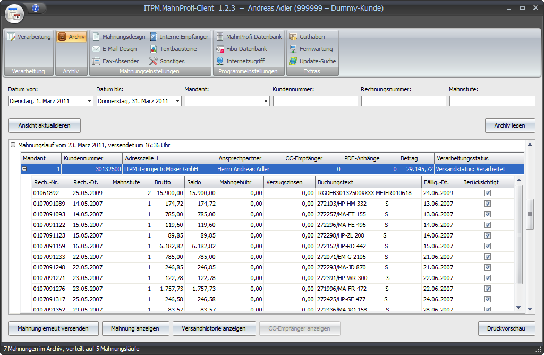Open Mahnungsdesign settings in ribbon

(119, 37)
